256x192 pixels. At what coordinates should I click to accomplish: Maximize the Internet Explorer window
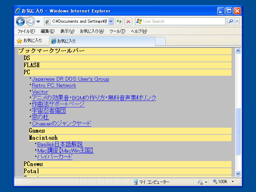point(229,11)
